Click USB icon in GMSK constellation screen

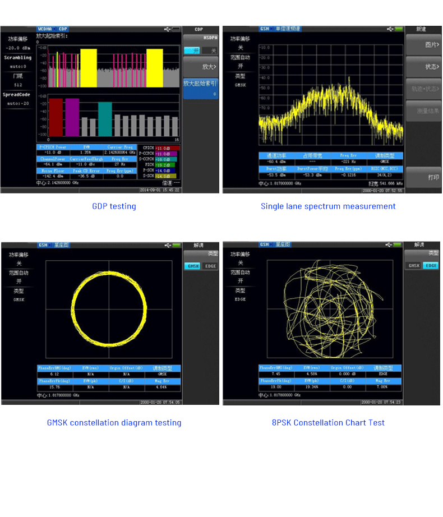click(168, 245)
